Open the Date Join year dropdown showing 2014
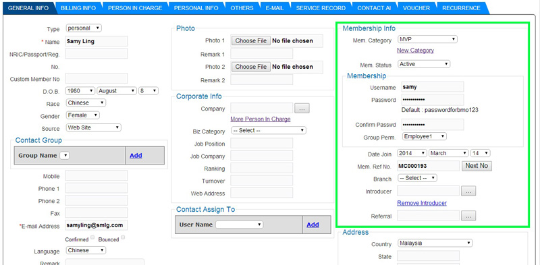 412,153
